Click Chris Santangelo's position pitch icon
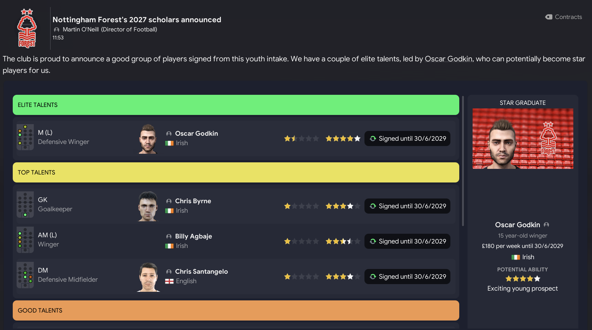This screenshot has width=592, height=330. tap(25, 275)
